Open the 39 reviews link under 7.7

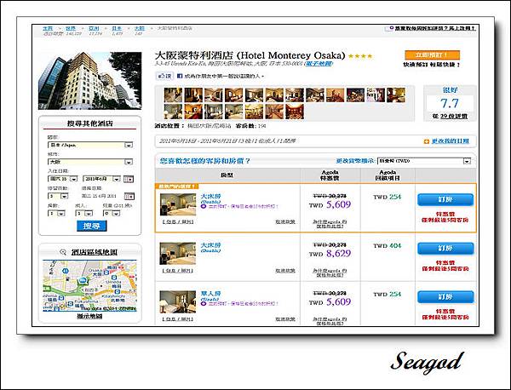point(454,117)
